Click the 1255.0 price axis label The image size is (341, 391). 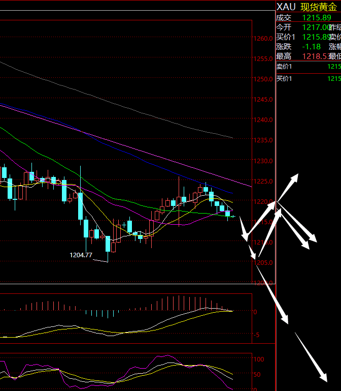263,59
